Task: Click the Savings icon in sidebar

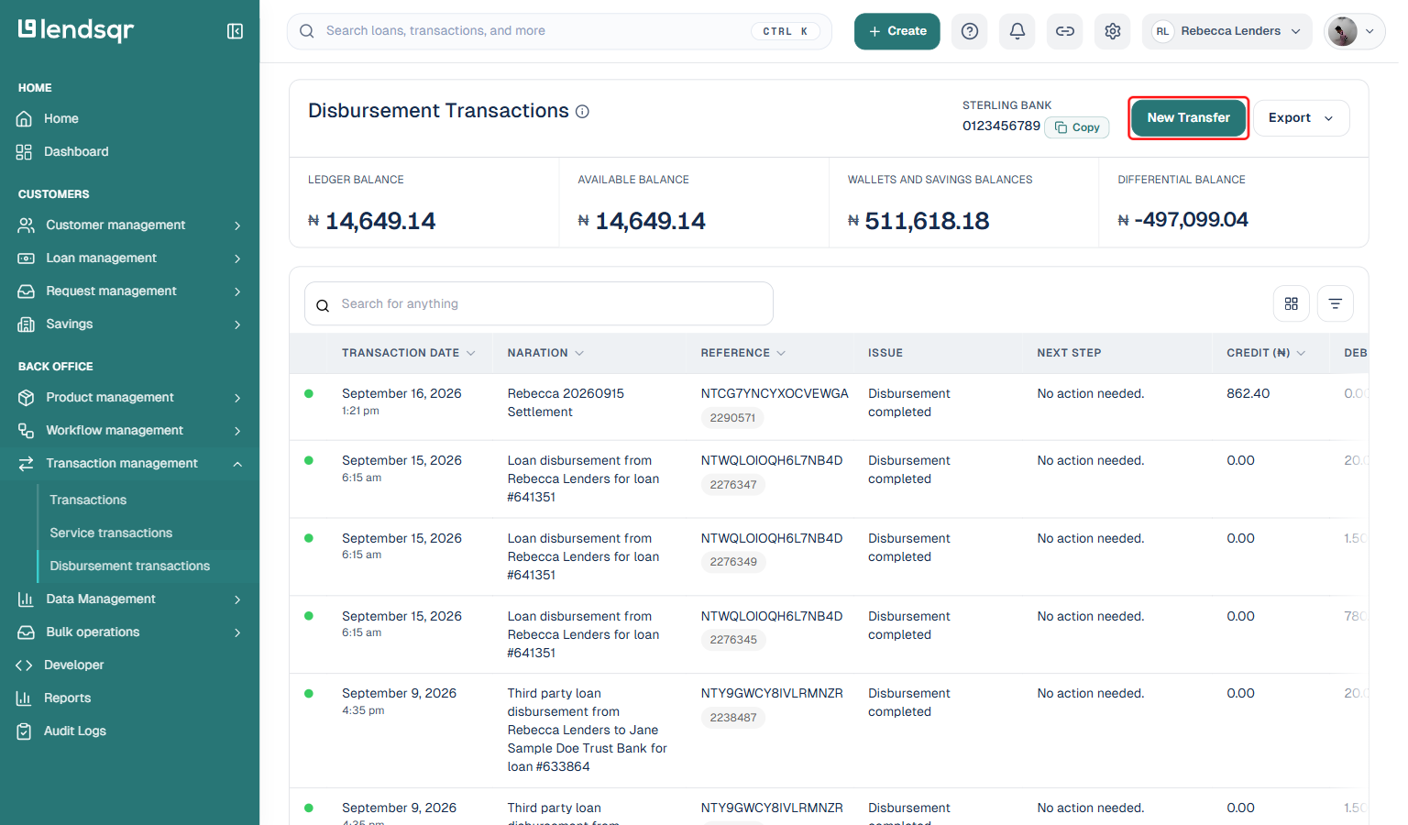Action: point(27,324)
